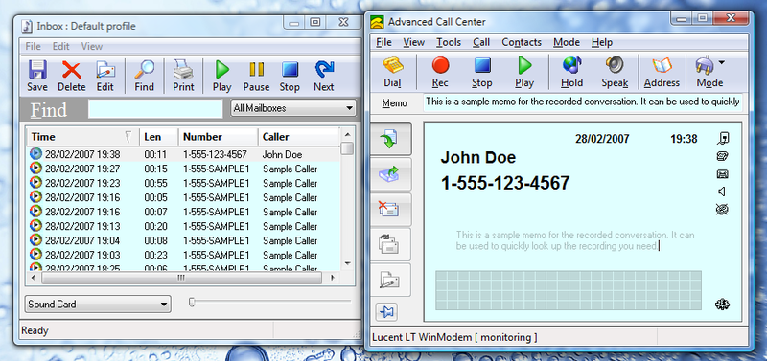
Task: Click the memo notepad icon on call card
Action: click(x=722, y=156)
